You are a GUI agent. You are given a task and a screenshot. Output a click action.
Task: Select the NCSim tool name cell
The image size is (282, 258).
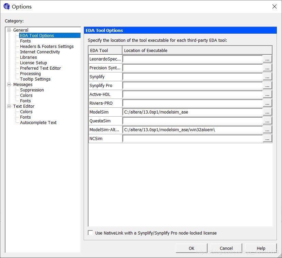pyautogui.click(x=105, y=139)
